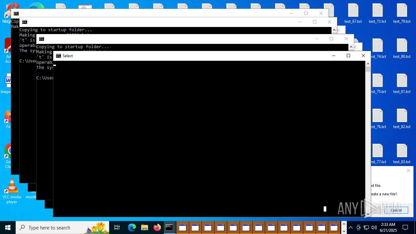
Task: Open VLC media player desktop shortcut
Action: pyautogui.click(x=12, y=191)
